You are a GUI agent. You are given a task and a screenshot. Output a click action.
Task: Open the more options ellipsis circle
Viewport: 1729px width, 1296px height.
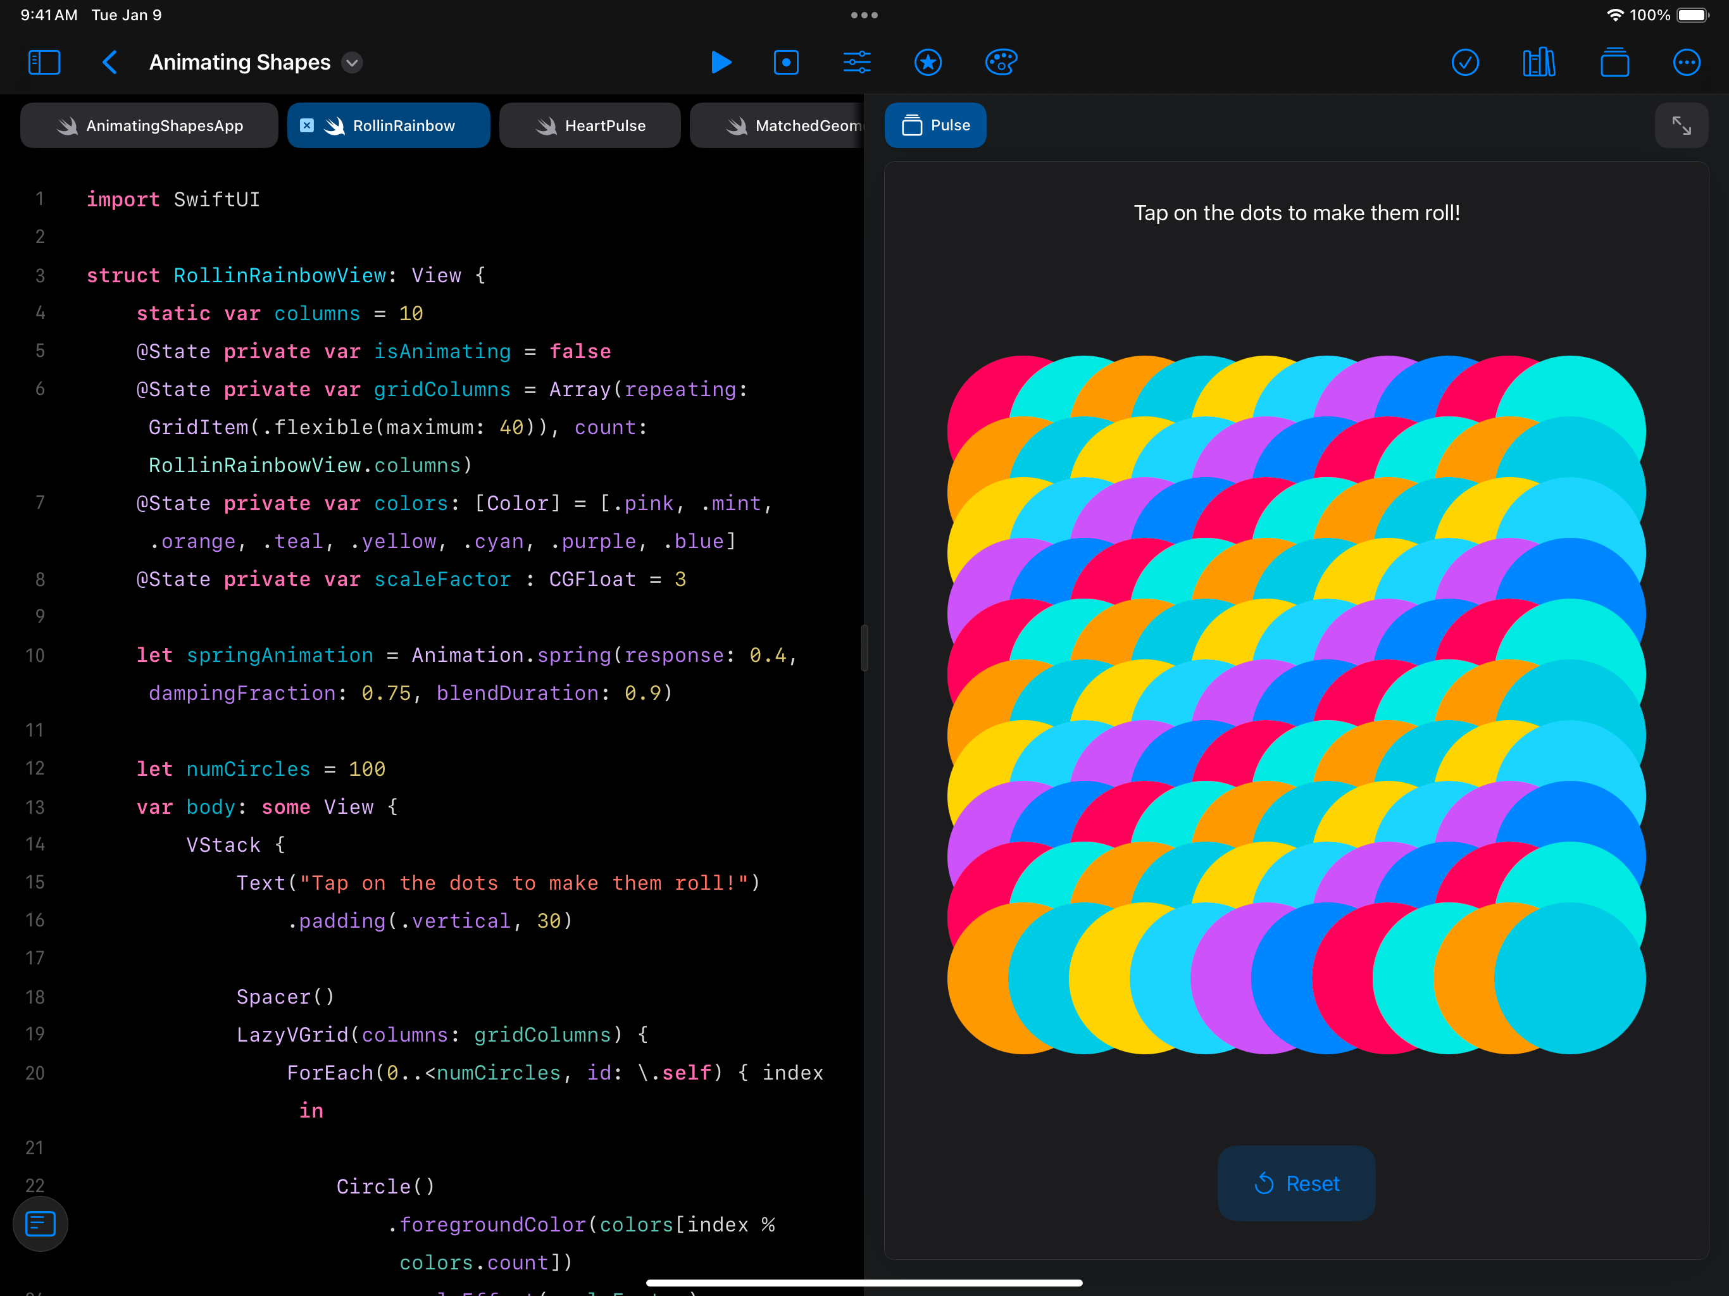(1687, 63)
